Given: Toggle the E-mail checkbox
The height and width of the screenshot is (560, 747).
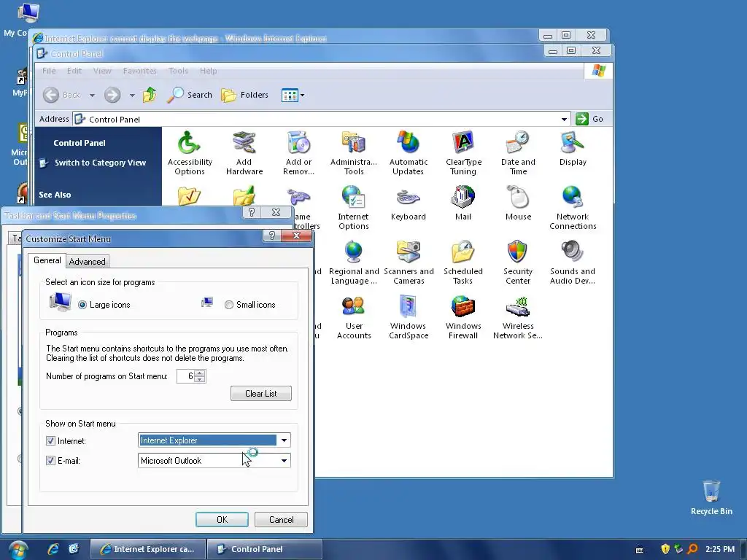Looking at the screenshot, I should point(50,461).
